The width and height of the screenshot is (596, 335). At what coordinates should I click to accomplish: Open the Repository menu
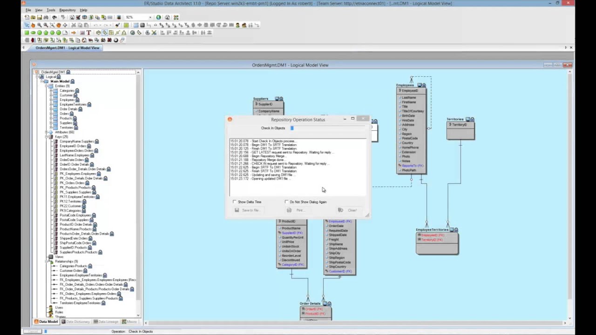pos(68,10)
